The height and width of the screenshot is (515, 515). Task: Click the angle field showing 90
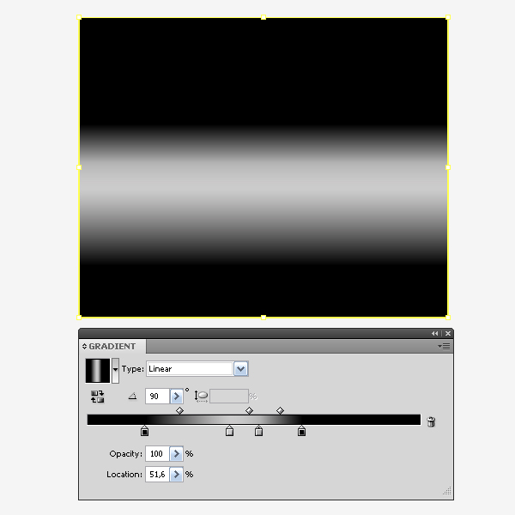click(157, 396)
